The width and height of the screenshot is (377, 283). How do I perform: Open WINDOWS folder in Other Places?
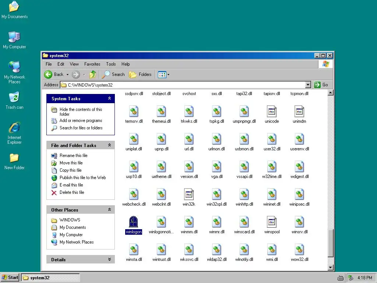[70, 220]
